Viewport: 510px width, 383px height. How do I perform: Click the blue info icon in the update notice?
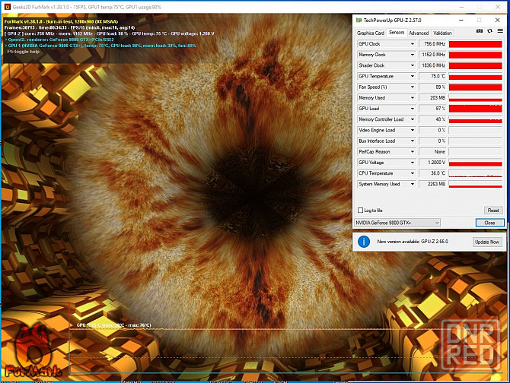364,242
